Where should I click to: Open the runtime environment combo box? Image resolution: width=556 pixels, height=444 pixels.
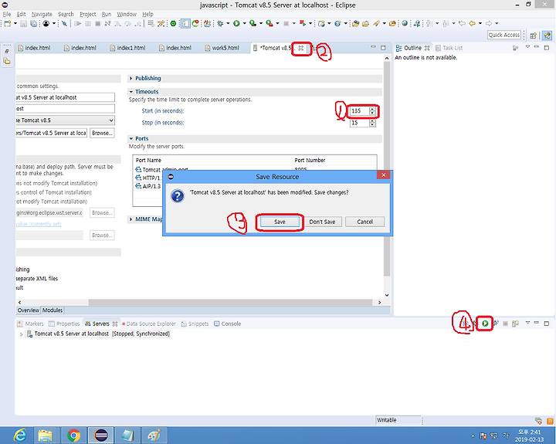(65, 120)
